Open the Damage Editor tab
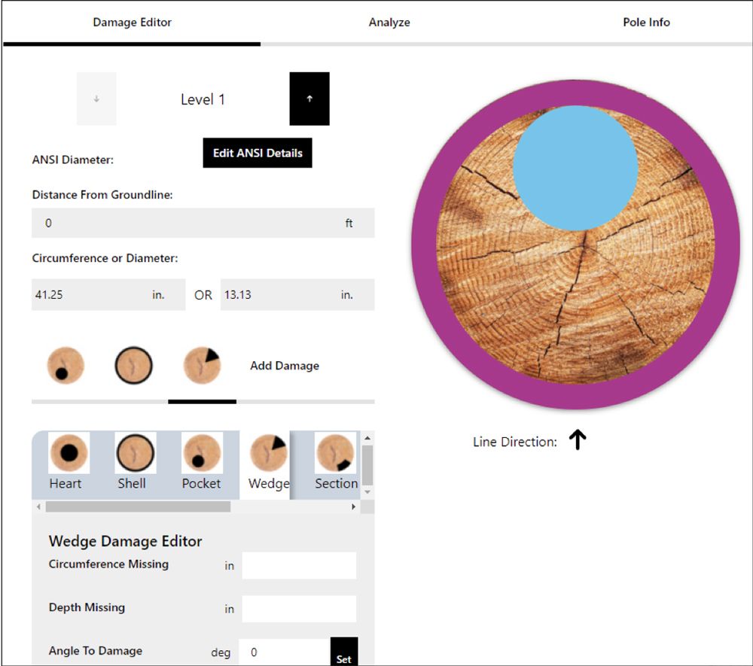753x666 pixels. [132, 23]
